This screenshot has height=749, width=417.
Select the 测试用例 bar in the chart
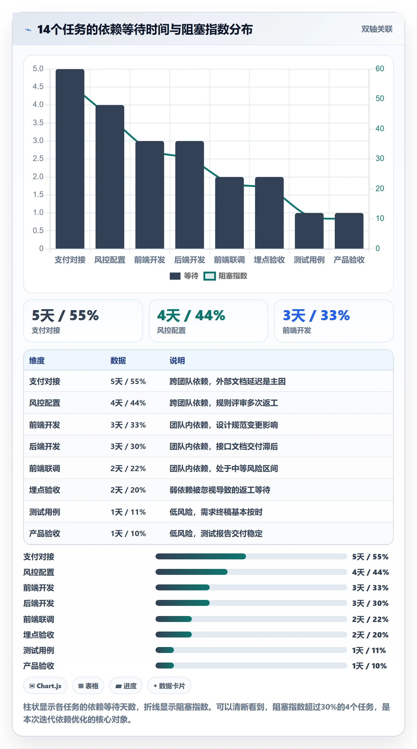click(x=309, y=231)
